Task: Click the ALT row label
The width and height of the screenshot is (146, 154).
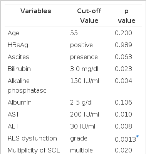Action: pyautogui.click(x=13, y=126)
